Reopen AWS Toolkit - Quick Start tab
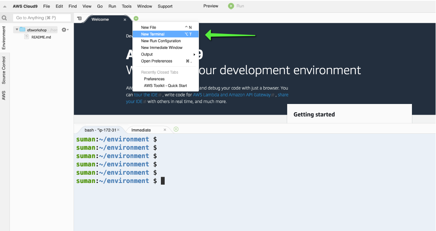436x231 pixels. click(166, 86)
